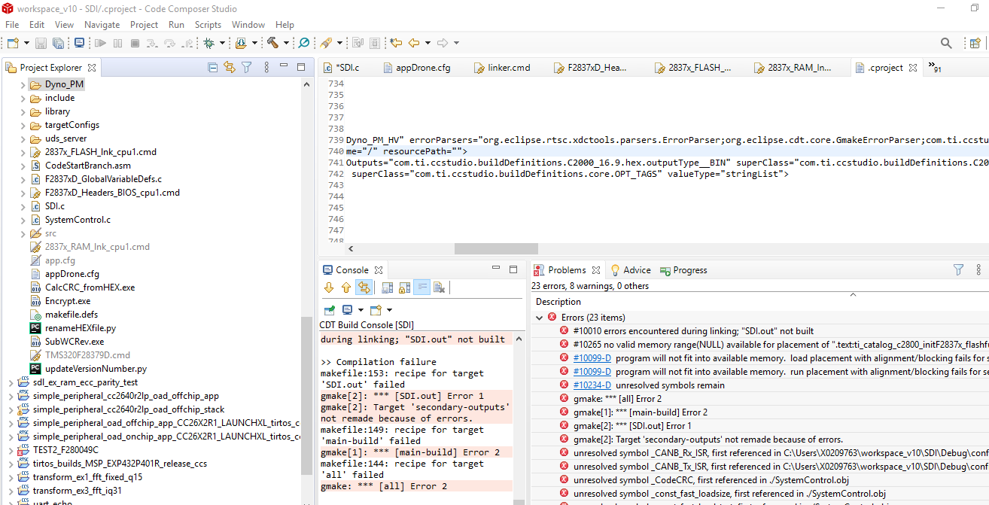
Task: Click the Debug bug icon
Action: 209,43
